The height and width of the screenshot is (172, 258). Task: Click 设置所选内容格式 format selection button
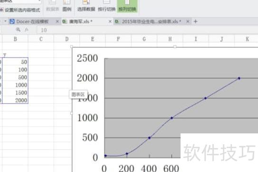point(20,10)
